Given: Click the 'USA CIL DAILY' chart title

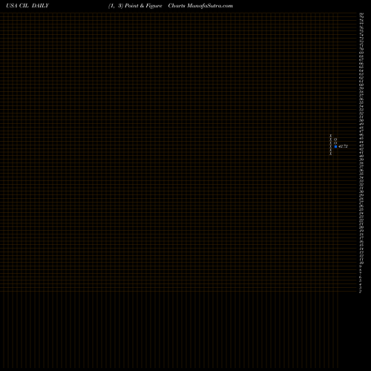Looking at the screenshot, I should coord(27,6).
